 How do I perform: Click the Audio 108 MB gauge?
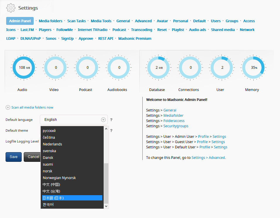tap(24, 68)
